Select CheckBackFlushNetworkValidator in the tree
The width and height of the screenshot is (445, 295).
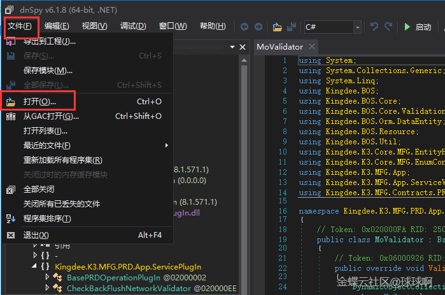click(x=152, y=289)
